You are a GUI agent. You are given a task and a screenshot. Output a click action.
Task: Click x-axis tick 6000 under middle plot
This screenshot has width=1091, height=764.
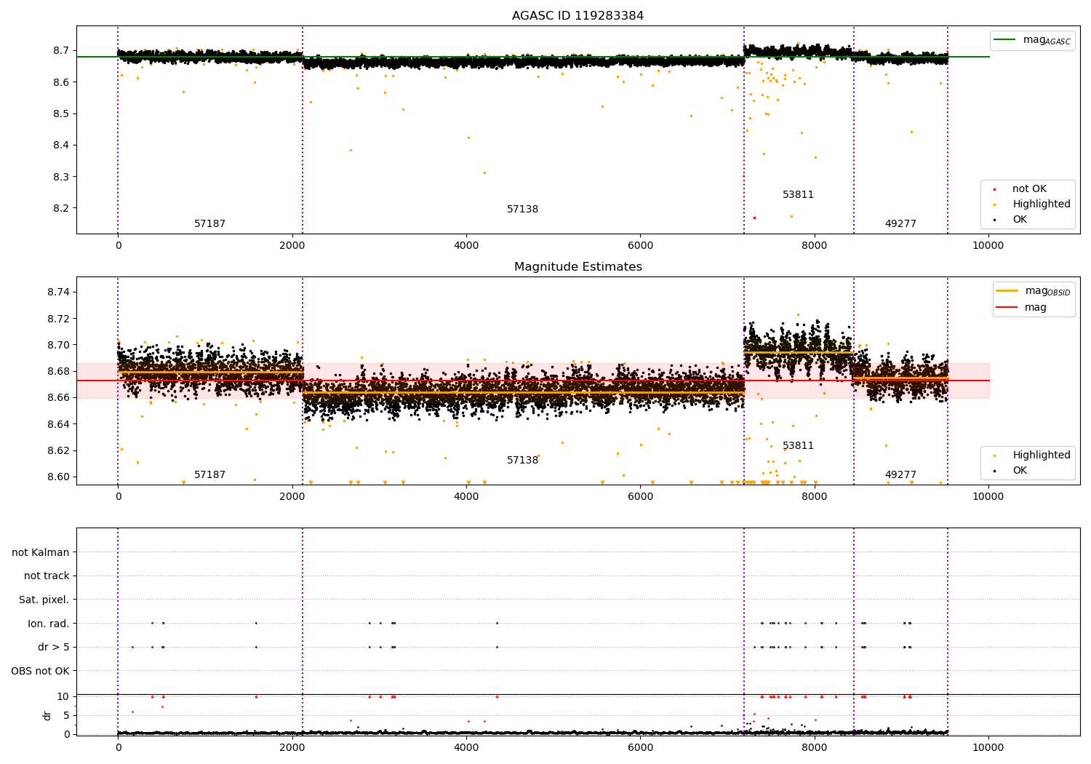(x=640, y=497)
